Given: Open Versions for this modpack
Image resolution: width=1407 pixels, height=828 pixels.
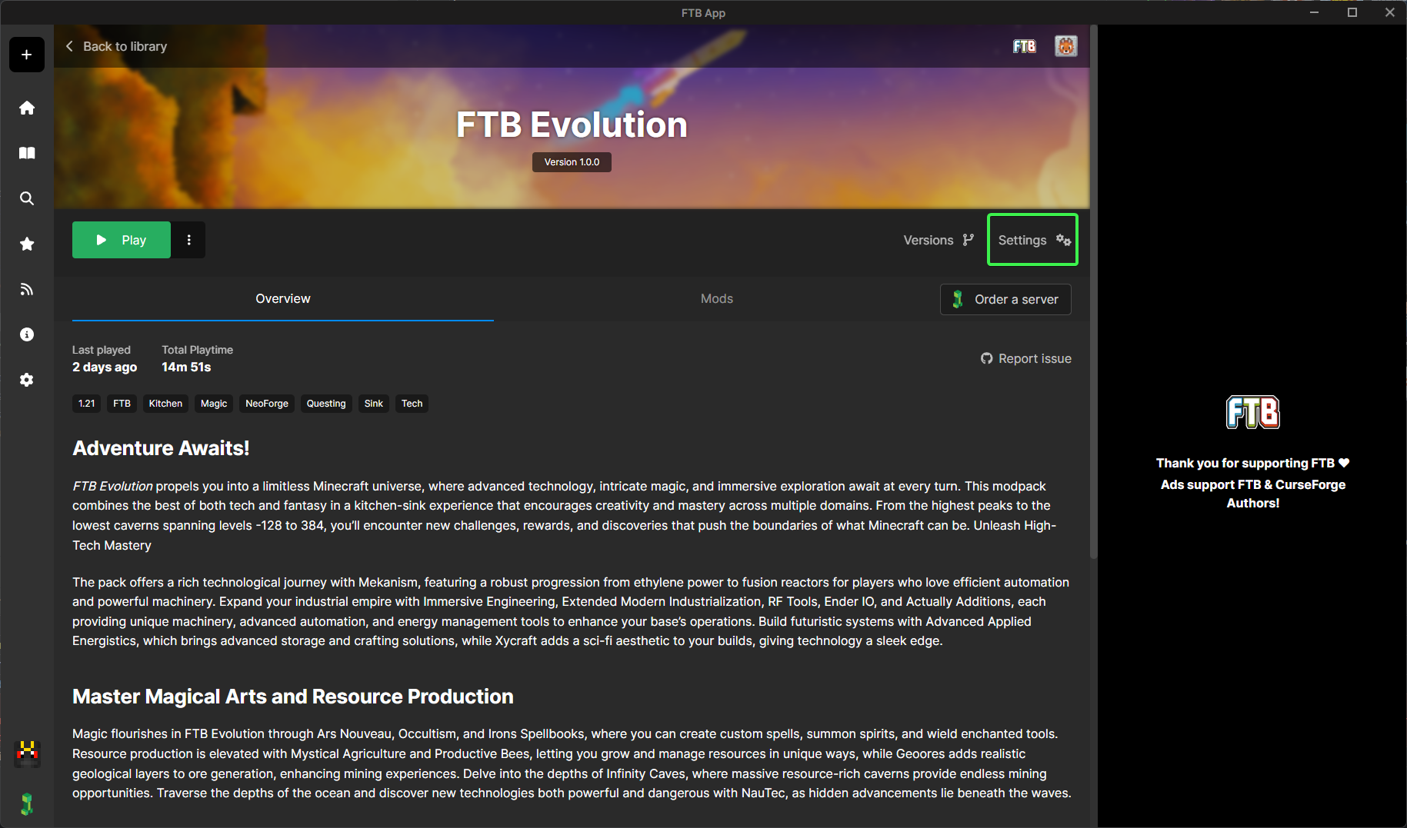Looking at the screenshot, I should [939, 240].
